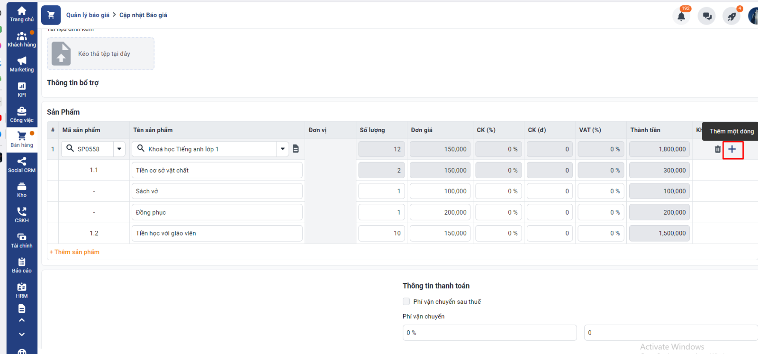Click the document icon beside product name
The height and width of the screenshot is (354, 758).
point(296,149)
